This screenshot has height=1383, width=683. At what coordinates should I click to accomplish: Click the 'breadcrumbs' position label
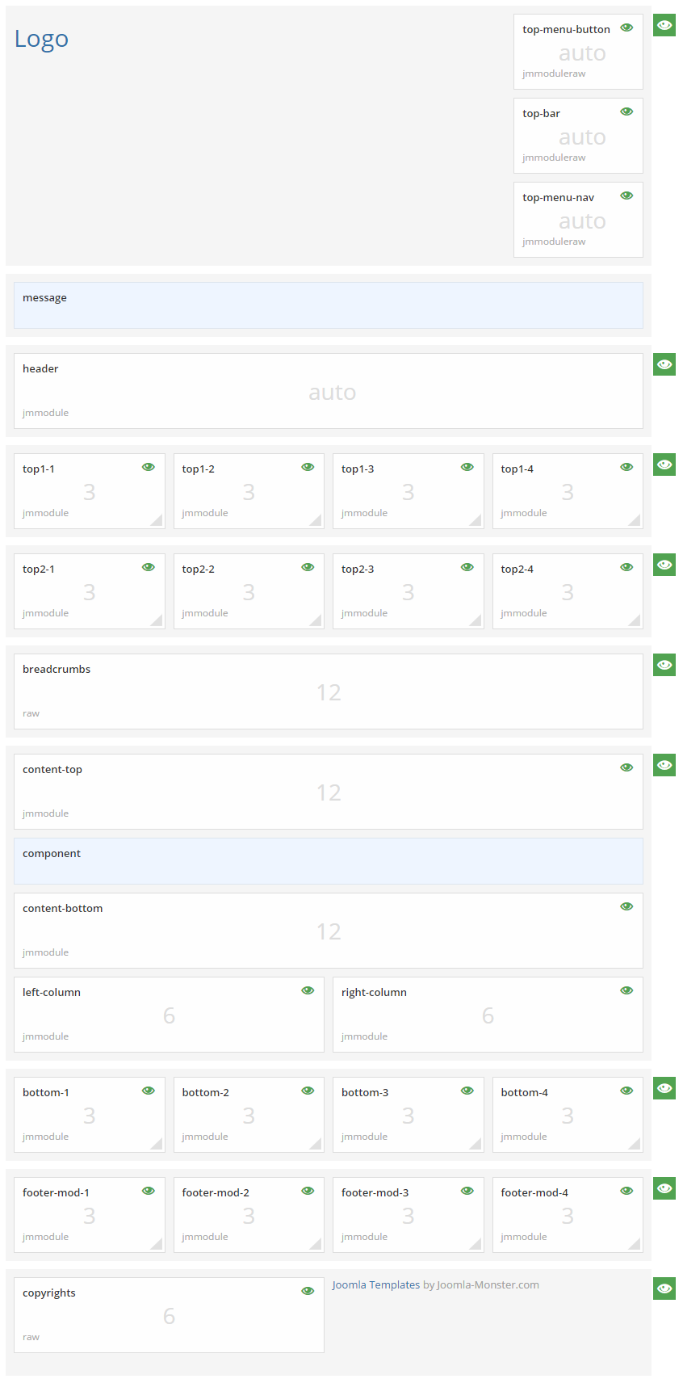click(57, 669)
